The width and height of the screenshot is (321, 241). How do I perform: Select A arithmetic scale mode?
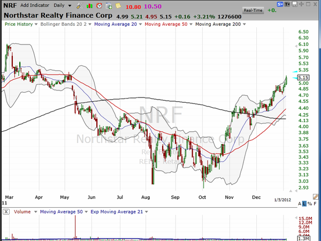(300, 204)
